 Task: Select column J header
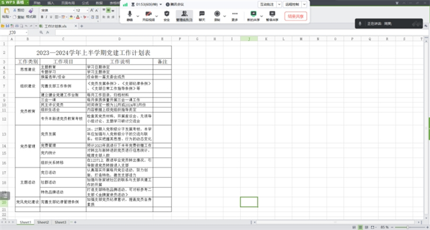[x=249, y=39]
